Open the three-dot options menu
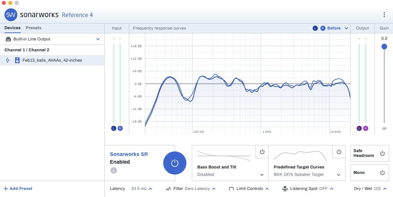This screenshot has width=393, height=197. coord(384,15)
